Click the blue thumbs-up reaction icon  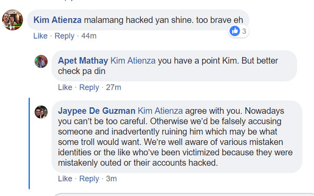[x=234, y=31]
